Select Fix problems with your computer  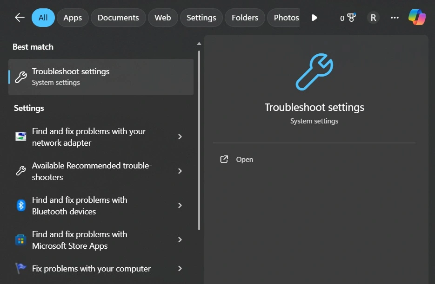(x=91, y=269)
